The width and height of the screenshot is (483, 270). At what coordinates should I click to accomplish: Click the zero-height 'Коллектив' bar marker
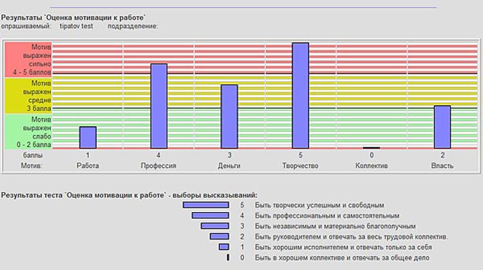(x=372, y=148)
